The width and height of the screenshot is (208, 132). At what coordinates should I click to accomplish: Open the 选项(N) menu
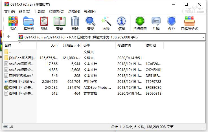74,12
